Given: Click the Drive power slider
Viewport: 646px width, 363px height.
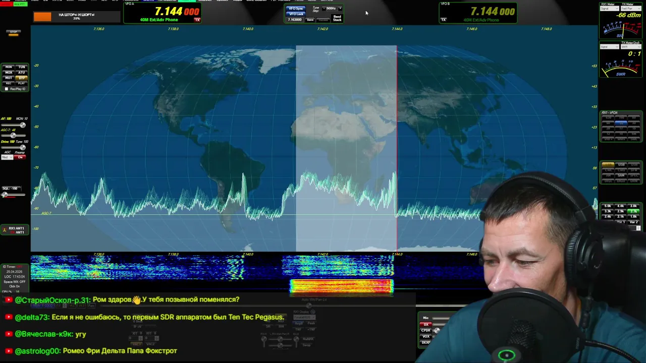Looking at the screenshot, I should click(14, 147).
